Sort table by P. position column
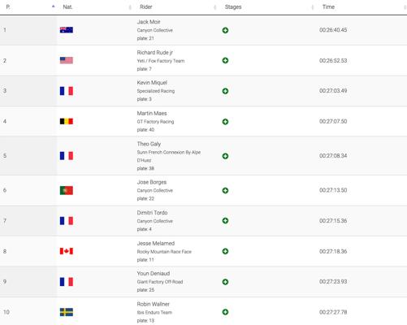Viewport: 407px width, 325px height. click(x=8, y=7)
